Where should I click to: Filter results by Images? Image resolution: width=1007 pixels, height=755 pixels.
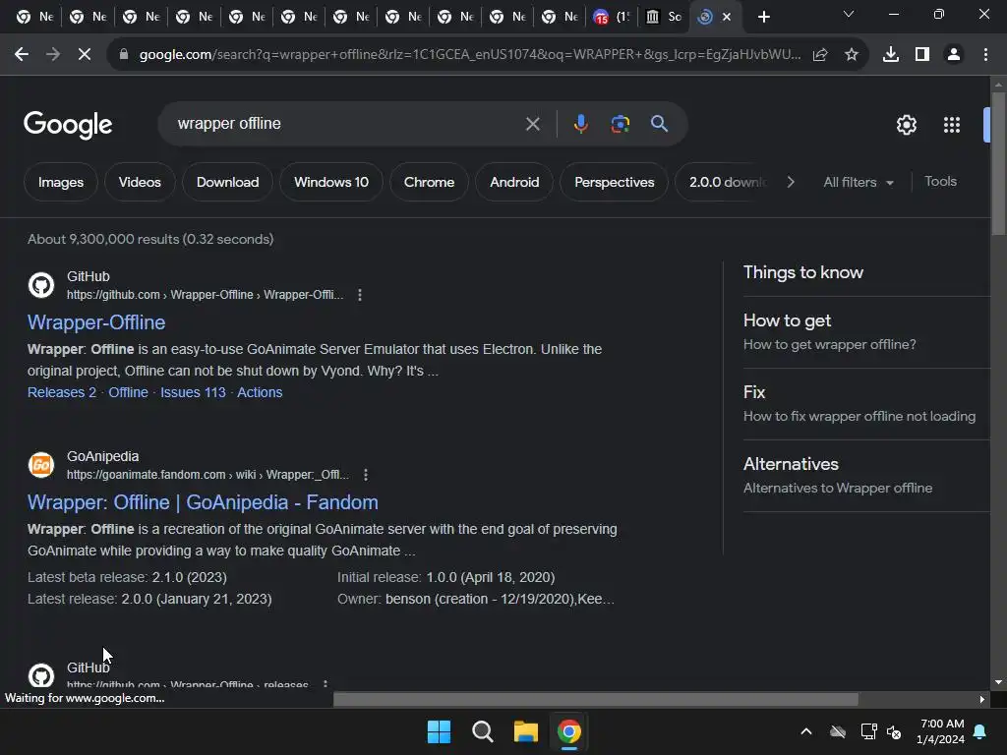61,182
